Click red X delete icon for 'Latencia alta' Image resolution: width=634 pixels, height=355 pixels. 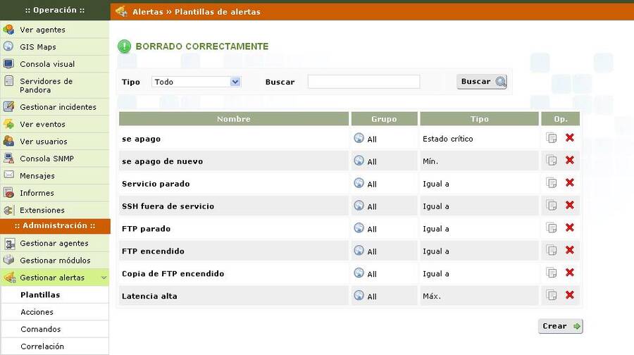pyautogui.click(x=569, y=295)
